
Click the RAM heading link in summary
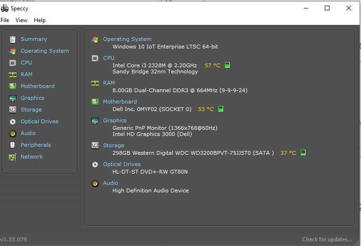tap(109, 83)
